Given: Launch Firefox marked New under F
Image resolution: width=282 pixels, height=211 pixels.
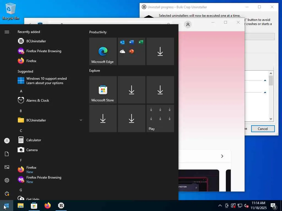Looking at the screenshot, I should pyautogui.click(x=50, y=170).
